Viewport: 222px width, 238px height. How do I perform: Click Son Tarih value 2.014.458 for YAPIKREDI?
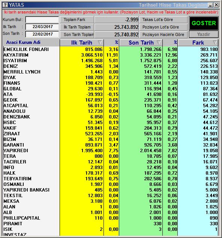pos(151,150)
